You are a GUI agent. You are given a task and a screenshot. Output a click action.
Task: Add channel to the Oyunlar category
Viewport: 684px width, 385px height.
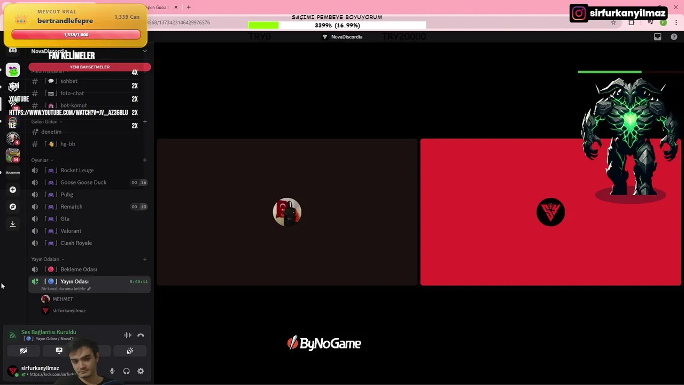point(145,160)
